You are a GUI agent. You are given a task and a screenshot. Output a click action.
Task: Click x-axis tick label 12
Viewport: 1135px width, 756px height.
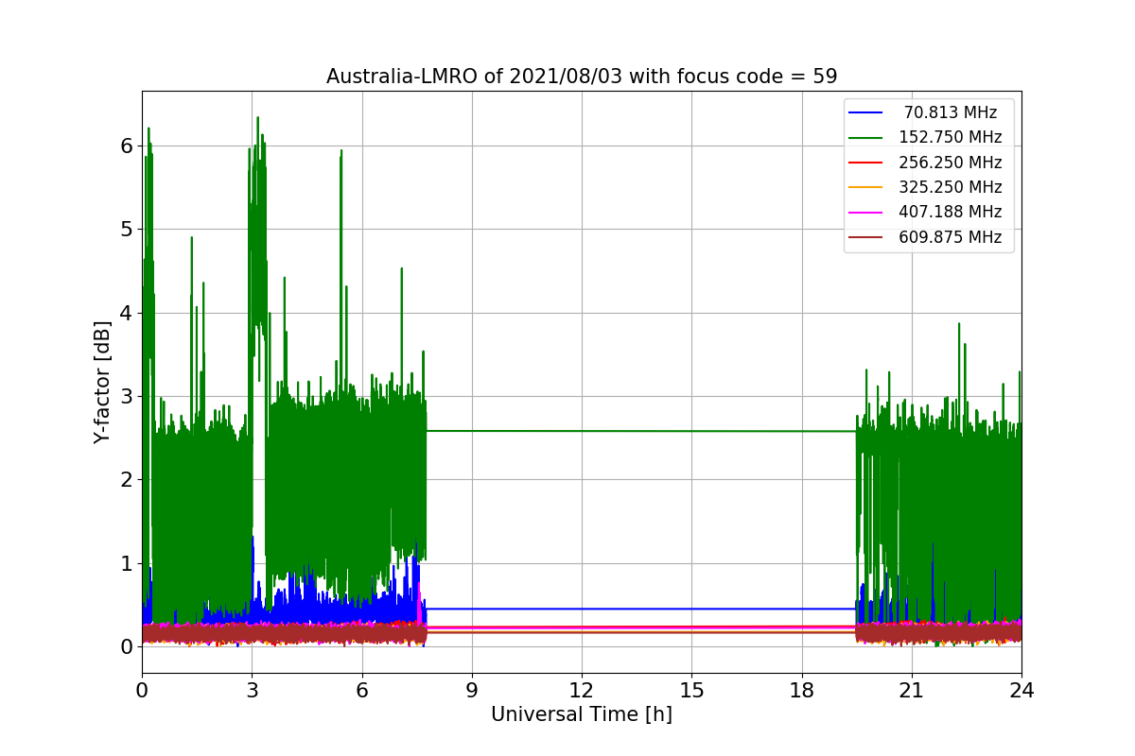tap(582, 691)
